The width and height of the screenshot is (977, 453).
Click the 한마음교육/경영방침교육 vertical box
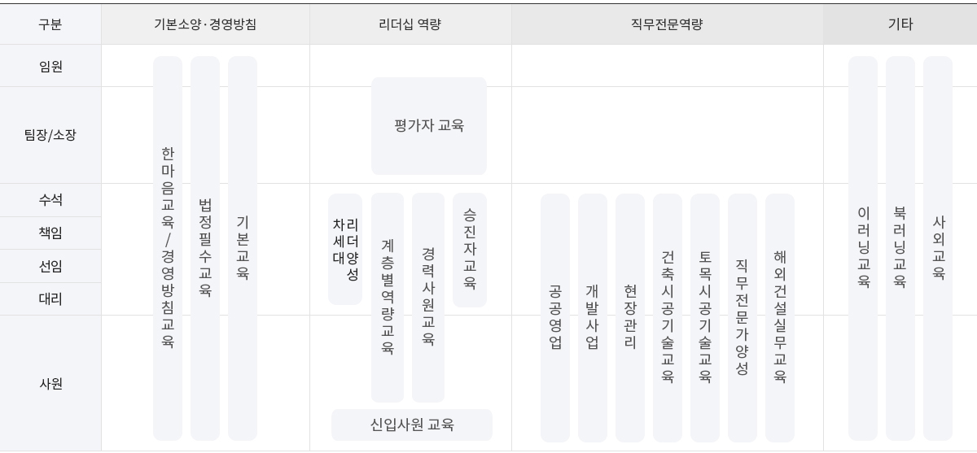pyautogui.click(x=168, y=248)
